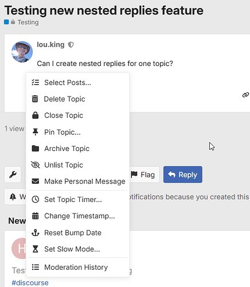Viewport: 250px width, 287px height.
Task: Click the anchor Reset Bump Date icon
Action: (x=36, y=232)
